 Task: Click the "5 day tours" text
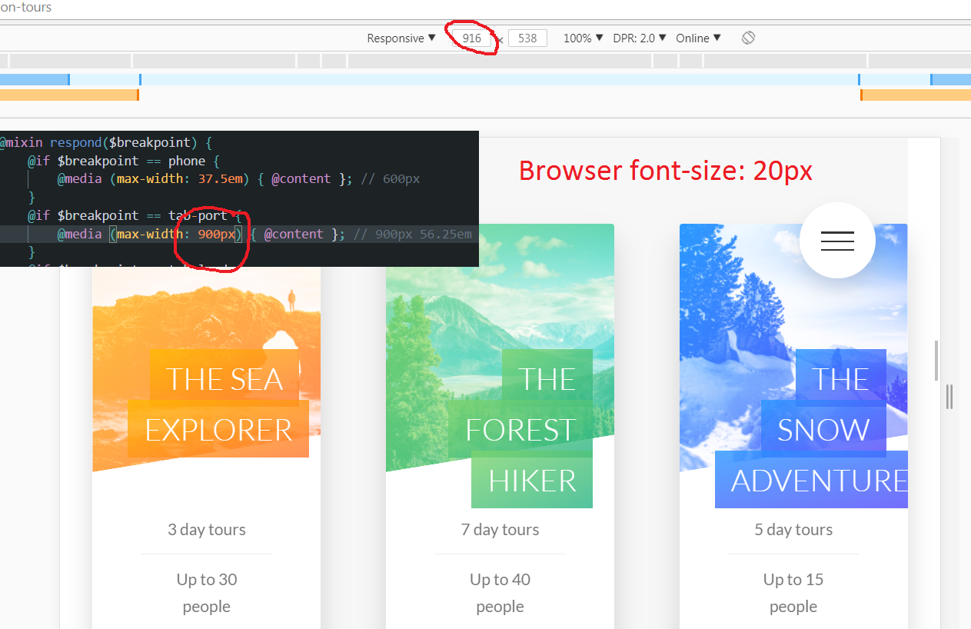[793, 530]
